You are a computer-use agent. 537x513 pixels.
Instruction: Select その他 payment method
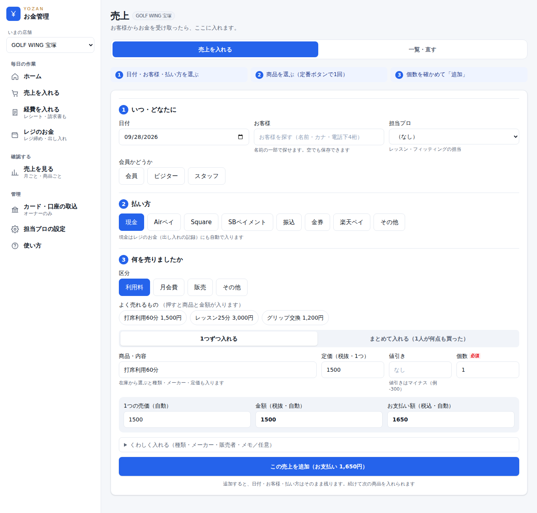click(389, 222)
